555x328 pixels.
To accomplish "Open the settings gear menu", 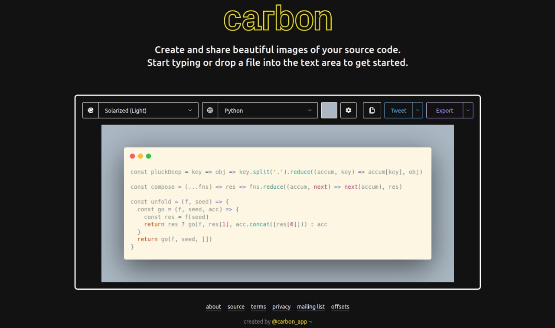I will click(x=349, y=110).
